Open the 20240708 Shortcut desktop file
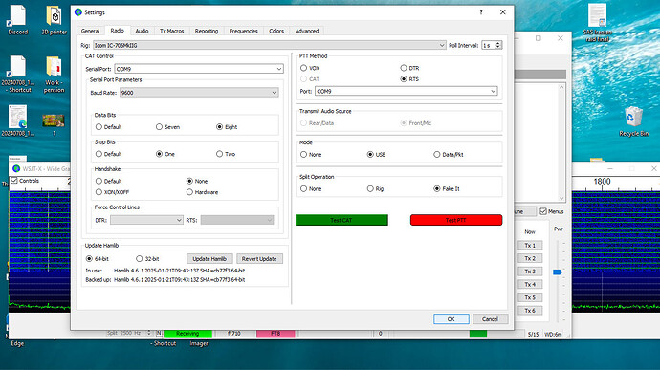Screen dimensions: 660x370 (17, 74)
